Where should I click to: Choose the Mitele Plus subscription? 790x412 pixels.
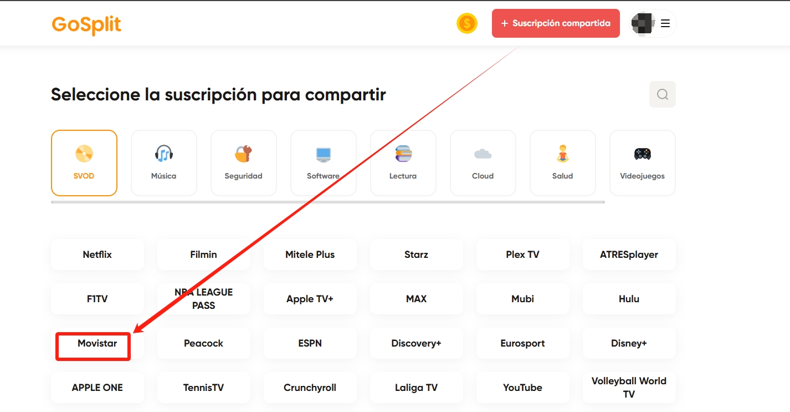[310, 255]
